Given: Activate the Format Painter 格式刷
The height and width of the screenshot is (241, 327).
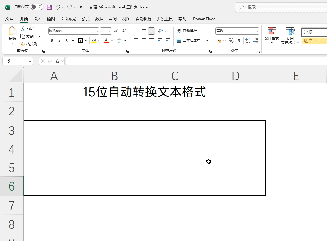Looking at the screenshot, I should pyautogui.click(x=29, y=44).
